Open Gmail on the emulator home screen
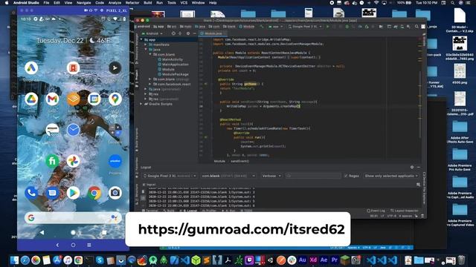The height and width of the screenshot is (267, 476). [52, 99]
